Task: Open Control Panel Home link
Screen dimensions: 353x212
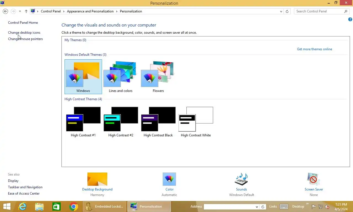Action: 23,23
